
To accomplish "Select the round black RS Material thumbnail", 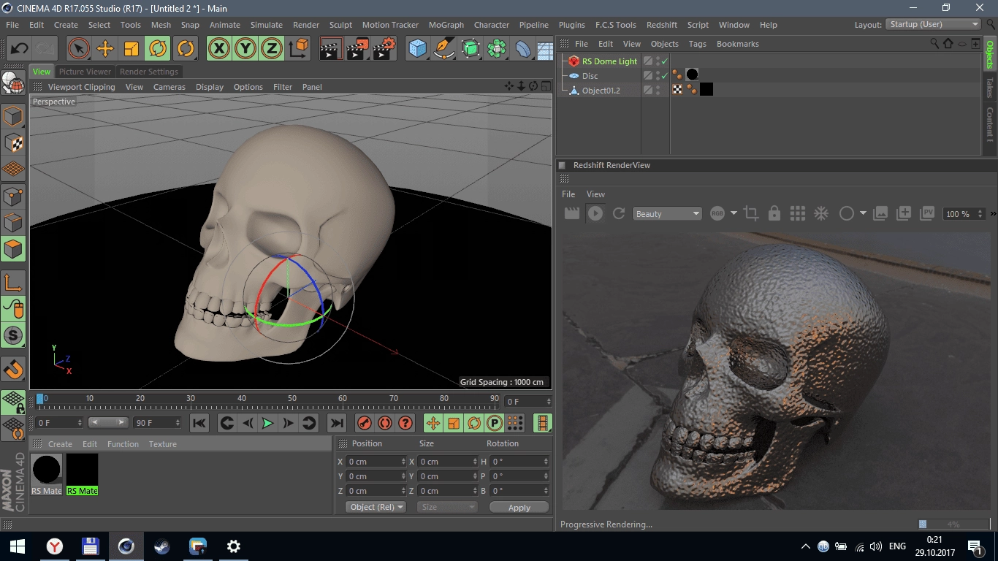I will 46,470.
